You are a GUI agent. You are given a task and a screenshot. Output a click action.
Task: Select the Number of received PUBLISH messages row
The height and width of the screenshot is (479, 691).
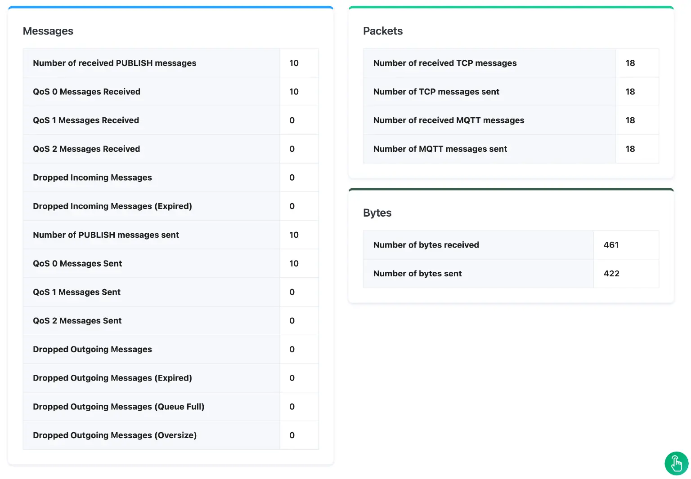point(151,63)
